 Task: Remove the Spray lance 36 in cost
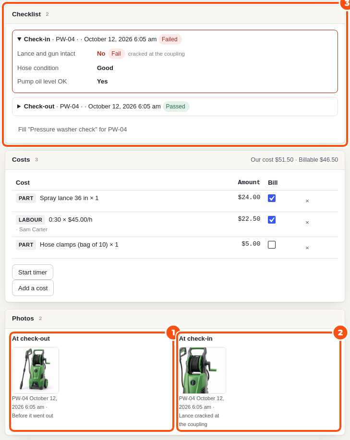[307, 201]
